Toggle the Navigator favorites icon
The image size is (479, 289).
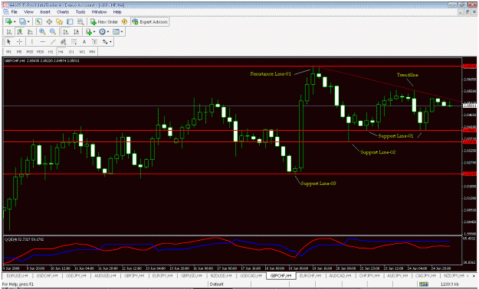pyautogui.click(x=59, y=21)
